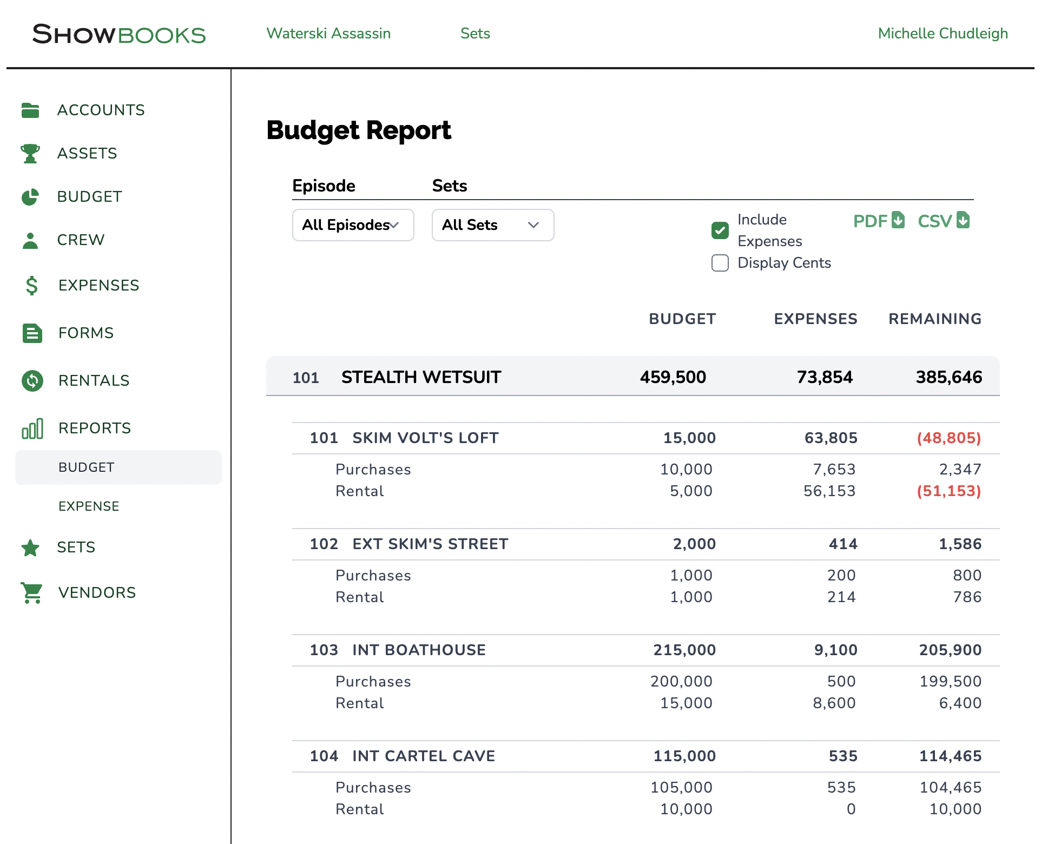
Task: Click the Sets link in header
Action: click(x=475, y=34)
